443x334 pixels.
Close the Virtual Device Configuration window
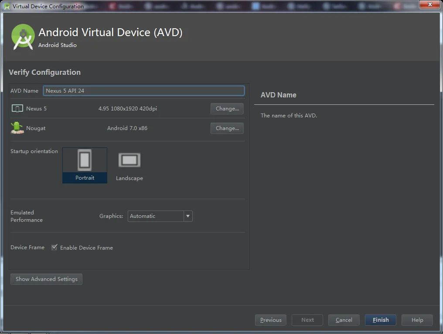coord(430,4)
